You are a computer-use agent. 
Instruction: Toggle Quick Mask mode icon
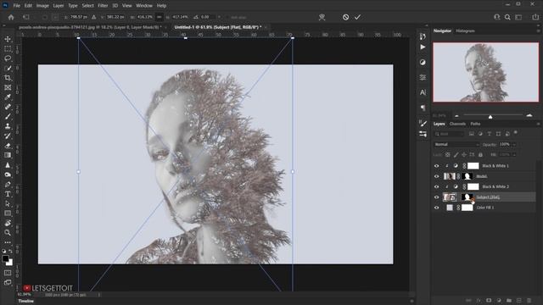click(8, 273)
